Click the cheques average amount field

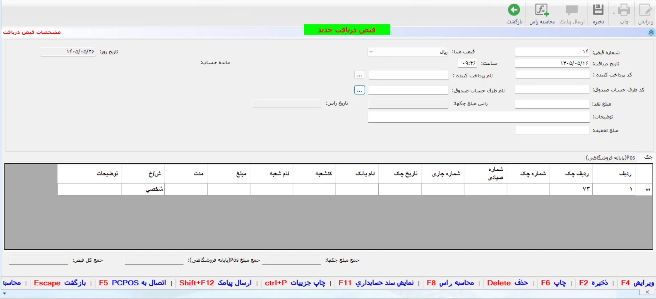[408, 104]
